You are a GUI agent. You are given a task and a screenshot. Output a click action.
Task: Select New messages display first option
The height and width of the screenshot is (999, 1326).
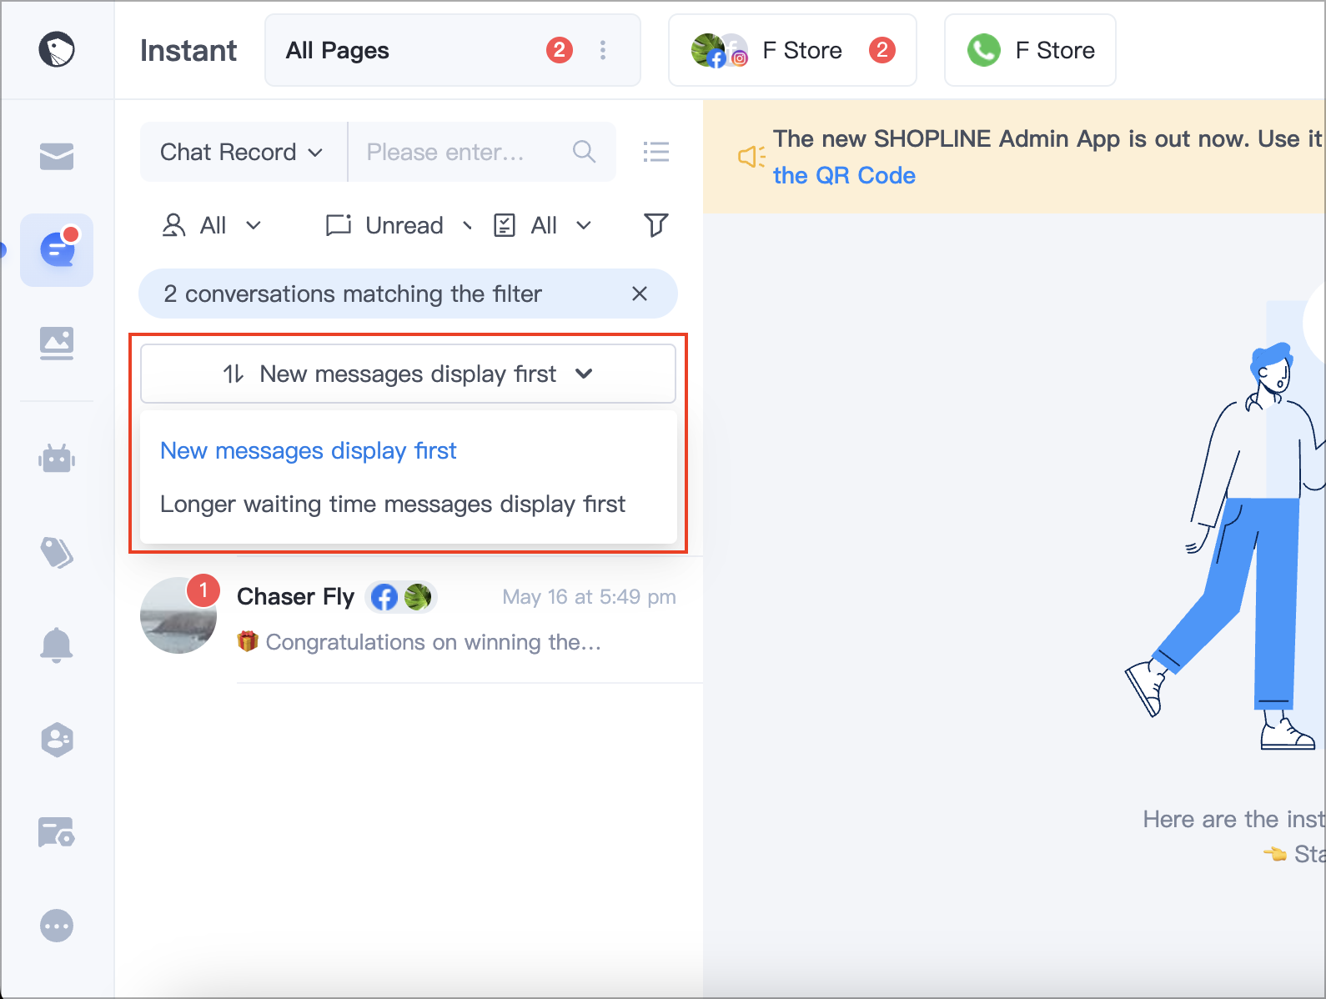(309, 450)
